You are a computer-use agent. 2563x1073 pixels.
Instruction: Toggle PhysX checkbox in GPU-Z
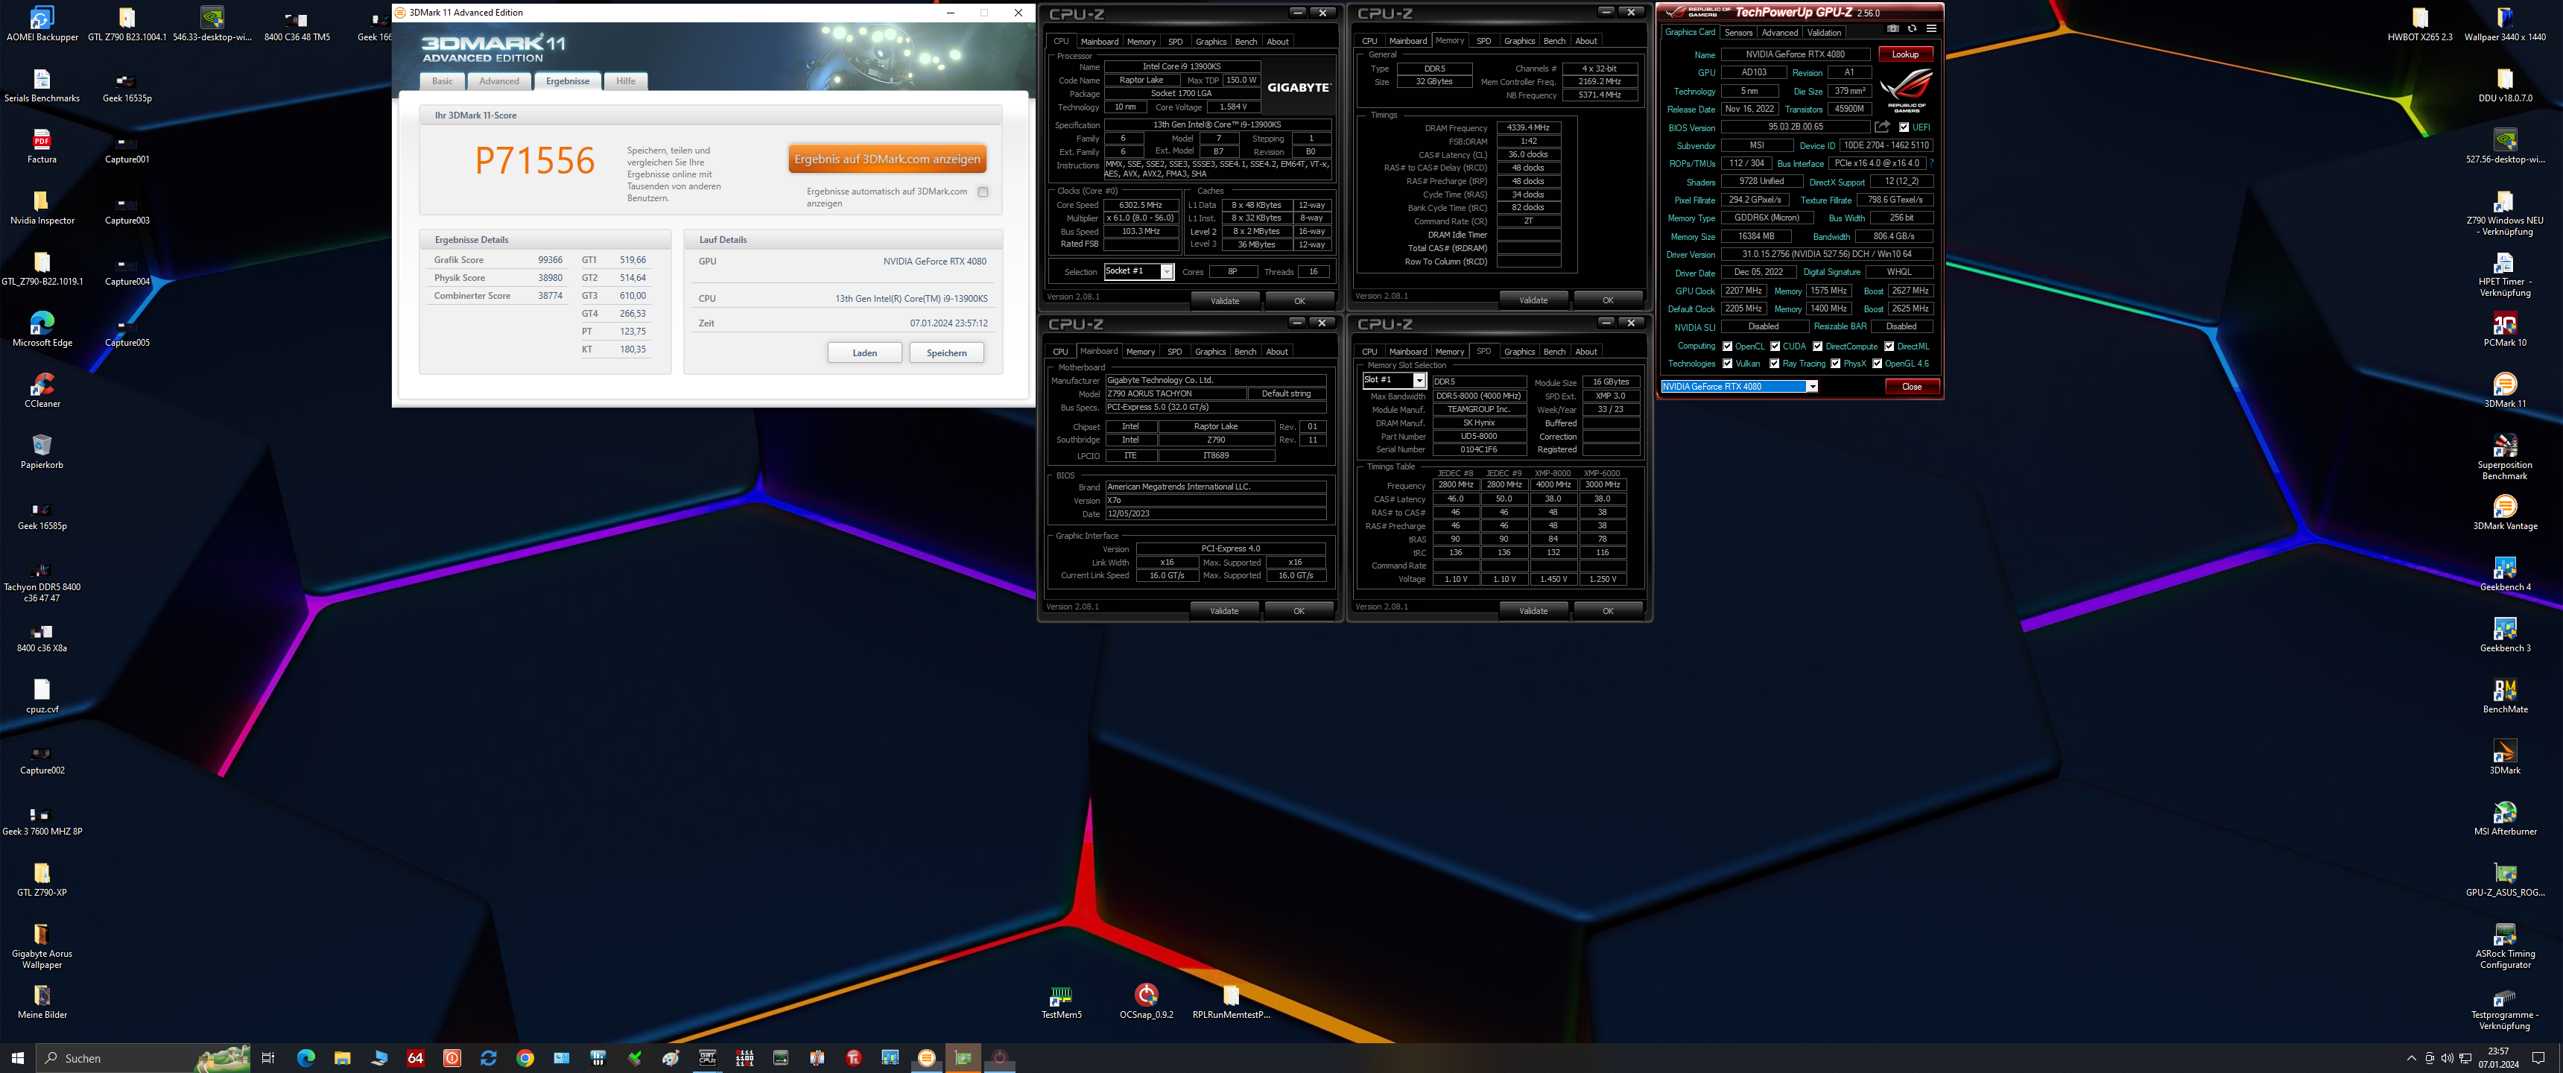click(x=1836, y=364)
